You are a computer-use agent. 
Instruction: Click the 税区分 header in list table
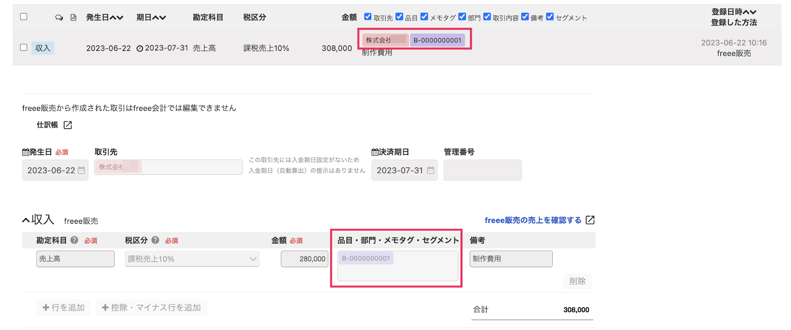coord(255,17)
